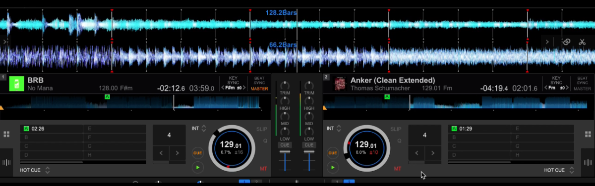Image resolution: width=595 pixels, height=186 pixels.
Task: Click deck 2 green A marker on overview
Action: [388, 97]
